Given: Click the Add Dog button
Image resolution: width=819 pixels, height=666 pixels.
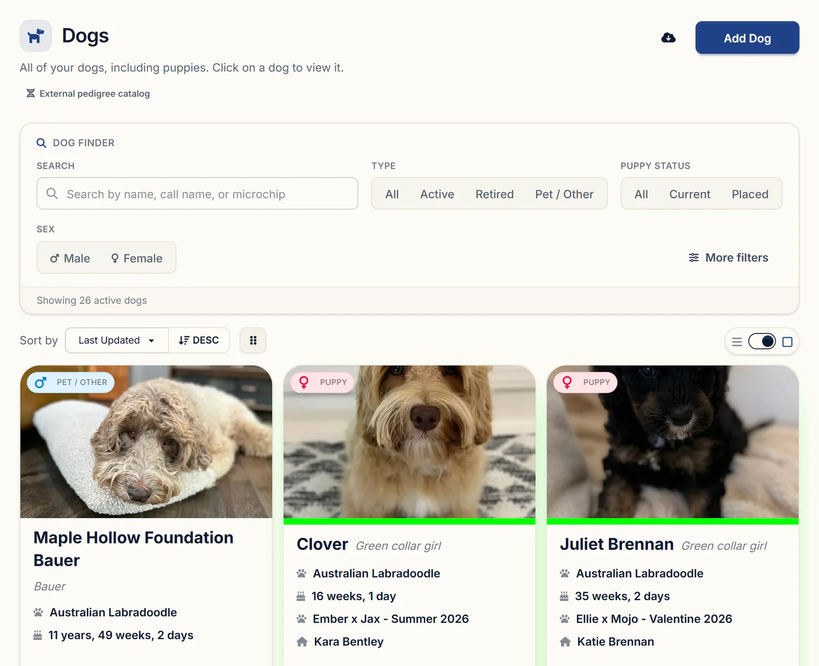Looking at the screenshot, I should tap(747, 38).
